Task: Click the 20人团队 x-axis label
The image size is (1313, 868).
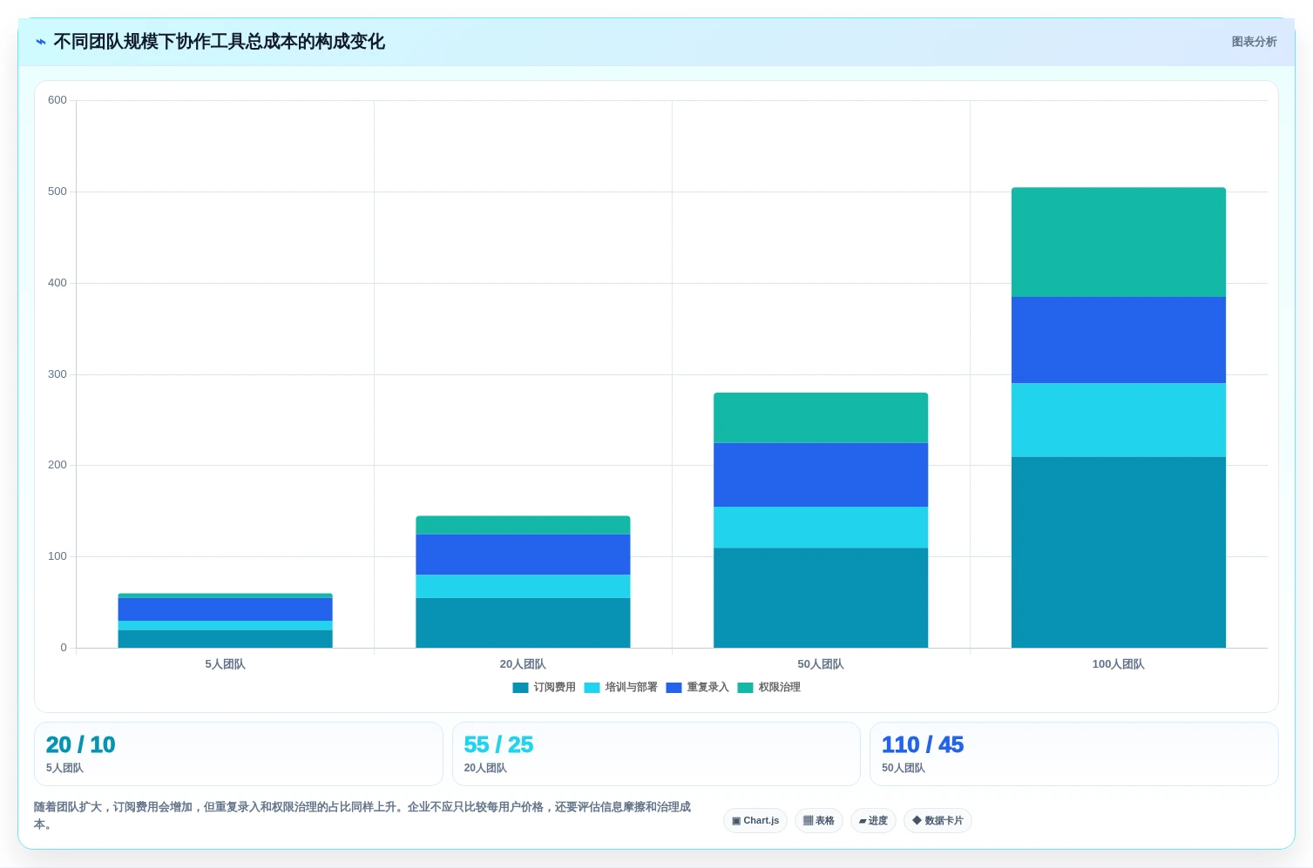Action: point(523,664)
